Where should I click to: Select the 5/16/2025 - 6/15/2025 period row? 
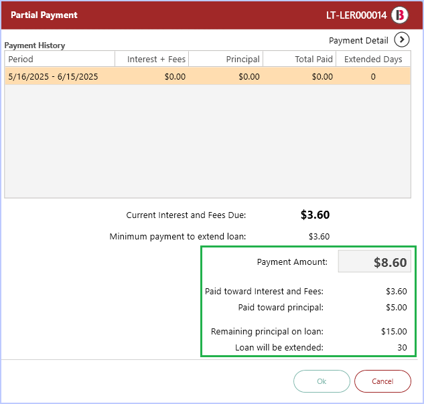click(x=208, y=76)
